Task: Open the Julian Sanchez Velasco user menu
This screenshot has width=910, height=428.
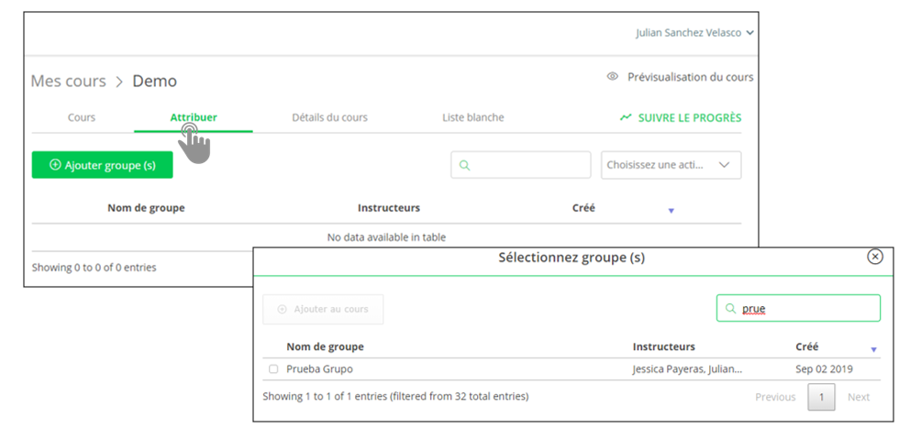Action: click(x=694, y=33)
